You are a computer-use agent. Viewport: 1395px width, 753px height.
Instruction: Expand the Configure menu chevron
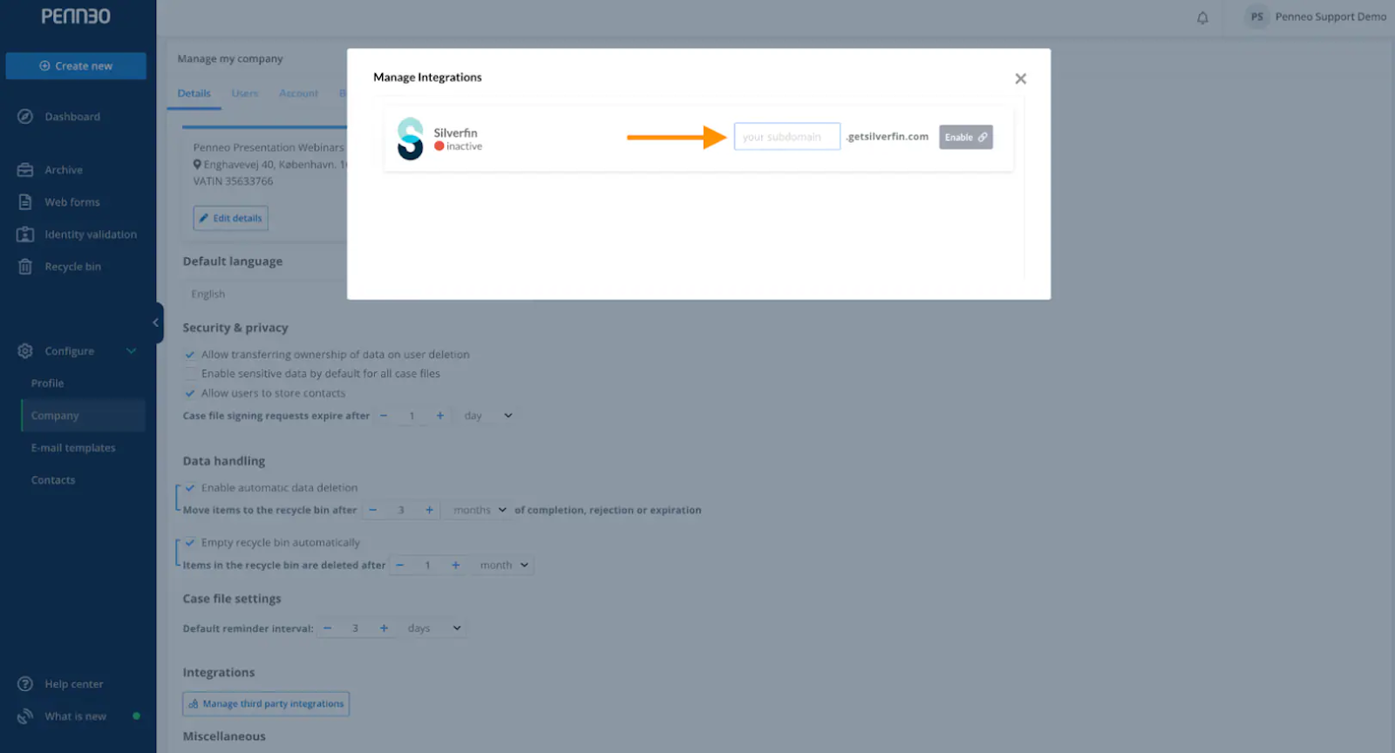pos(132,351)
